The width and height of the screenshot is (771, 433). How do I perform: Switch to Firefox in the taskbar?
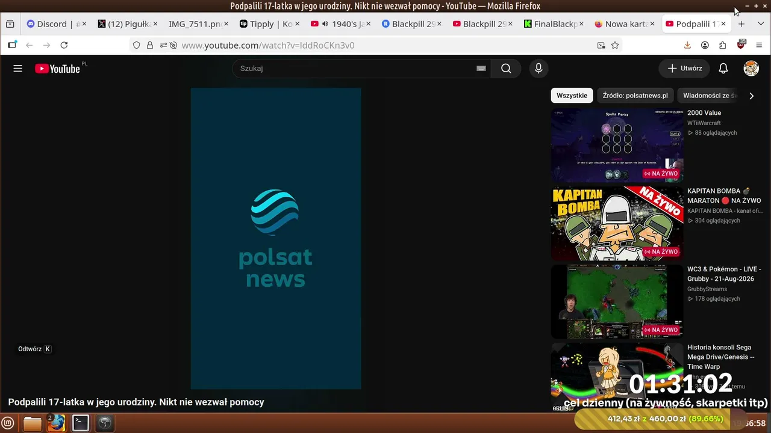(x=56, y=423)
